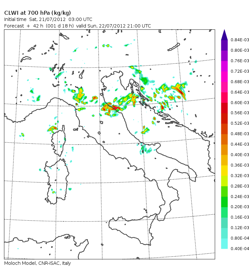The height and width of the screenshot is (271, 249).
Task: Click the 0.16E-03 legend label
Action: click(240, 217)
